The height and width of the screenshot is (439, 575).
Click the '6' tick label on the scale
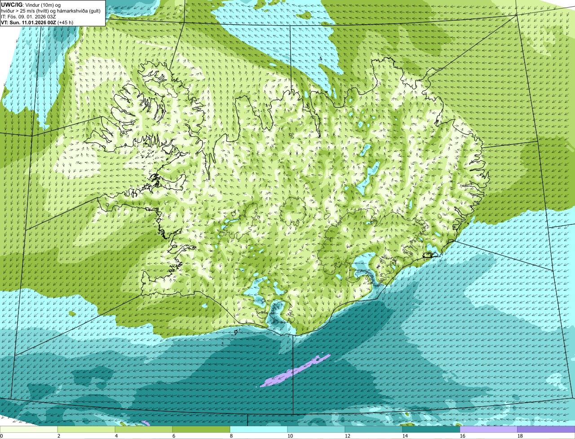coord(174,436)
